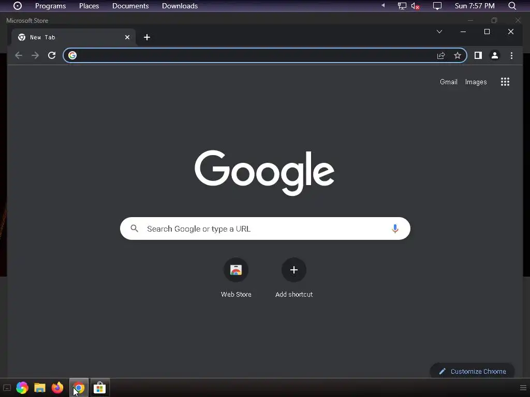This screenshot has height=397, width=530.
Task: Click the Search Google or type a URL box
Action: pyautogui.click(x=265, y=228)
